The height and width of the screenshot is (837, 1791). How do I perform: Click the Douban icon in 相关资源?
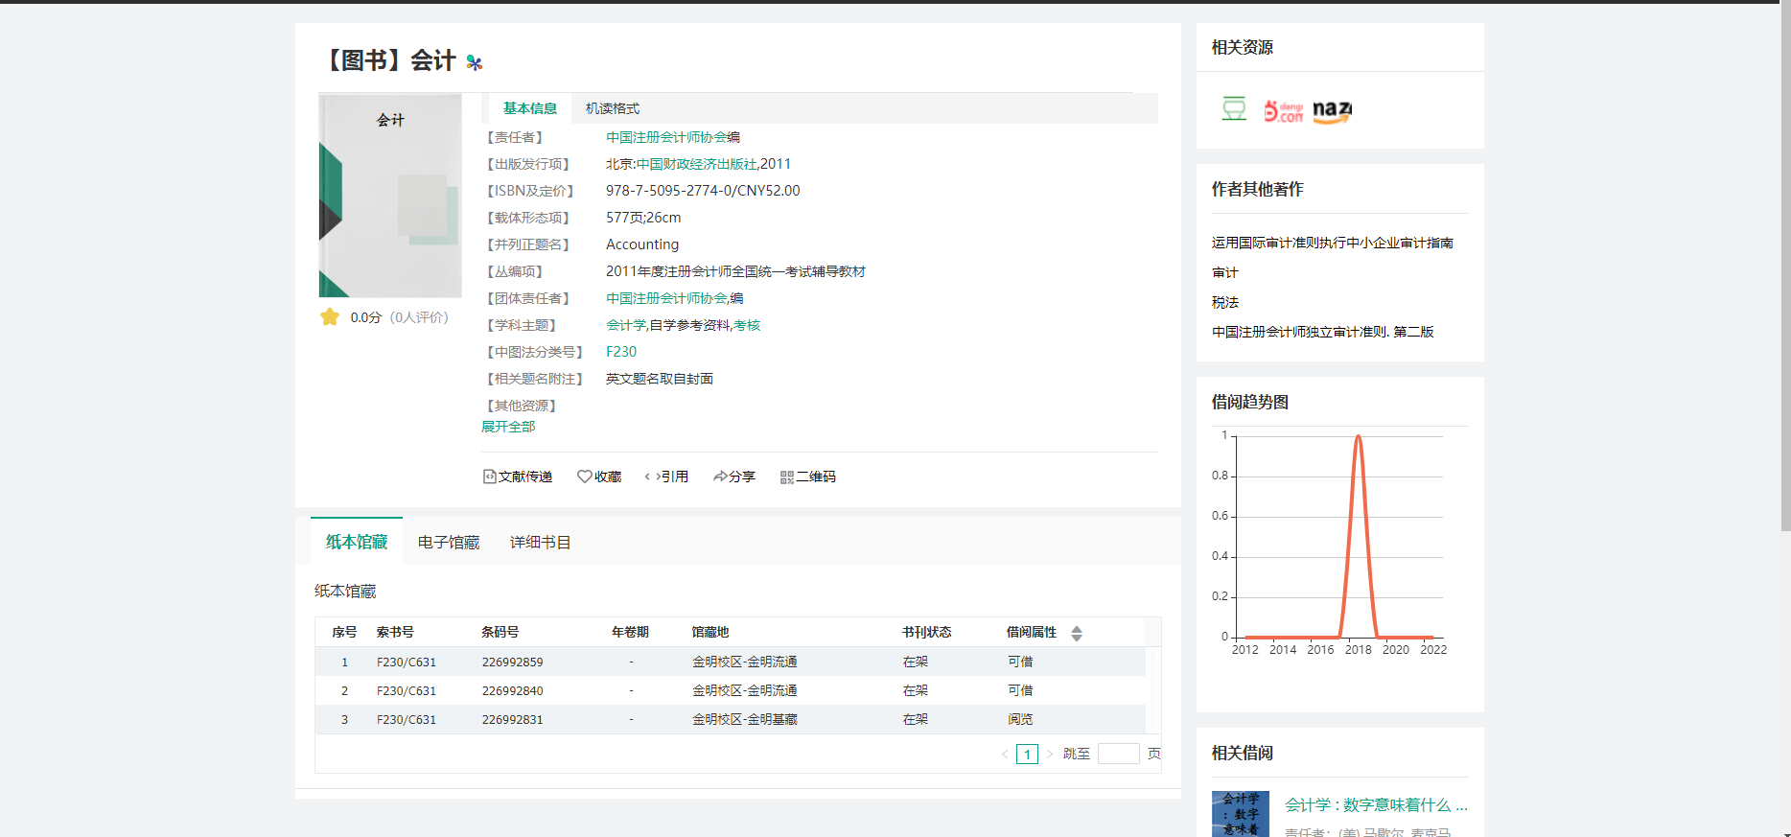(x=1234, y=110)
